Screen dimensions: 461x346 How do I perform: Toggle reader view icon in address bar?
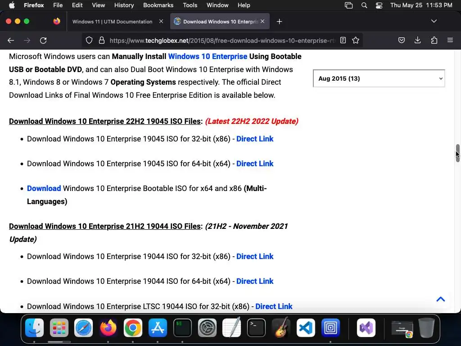click(x=343, y=40)
